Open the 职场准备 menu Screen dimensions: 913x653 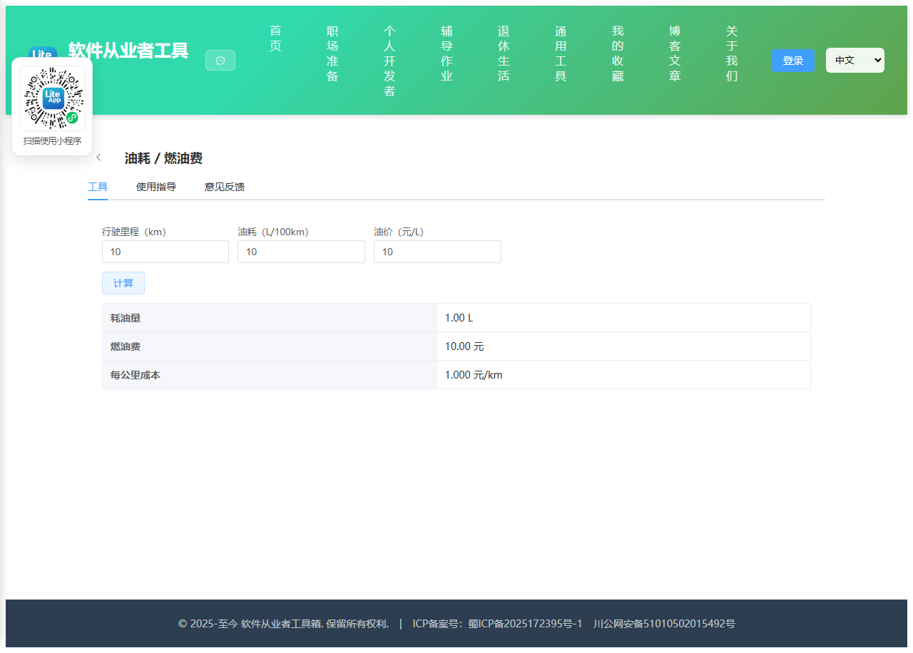click(x=332, y=53)
